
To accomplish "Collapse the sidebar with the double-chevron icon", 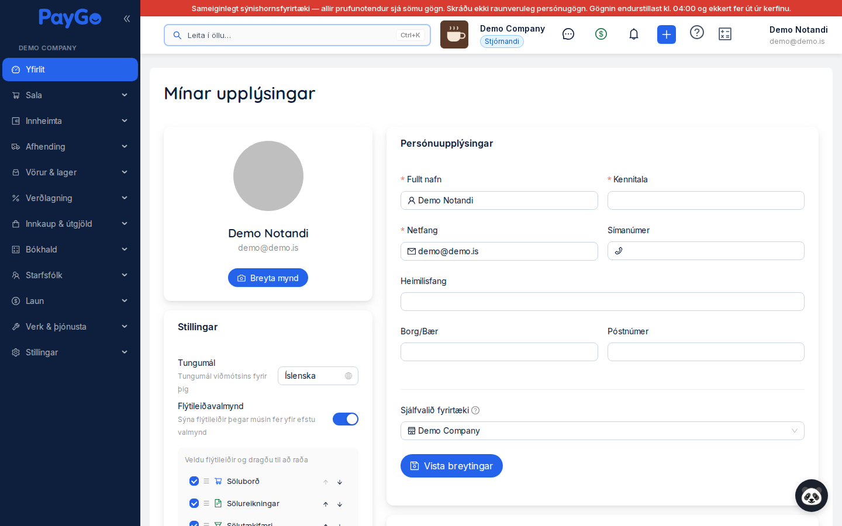I will [x=127, y=19].
